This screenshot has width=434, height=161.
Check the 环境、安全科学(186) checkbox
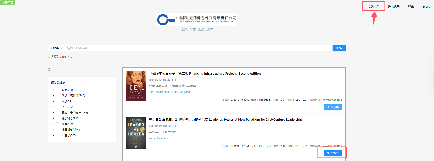[x=58, y=113]
